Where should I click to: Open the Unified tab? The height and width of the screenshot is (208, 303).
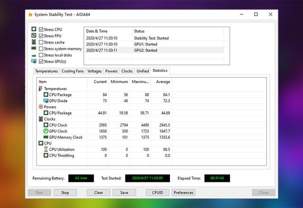(x=143, y=71)
